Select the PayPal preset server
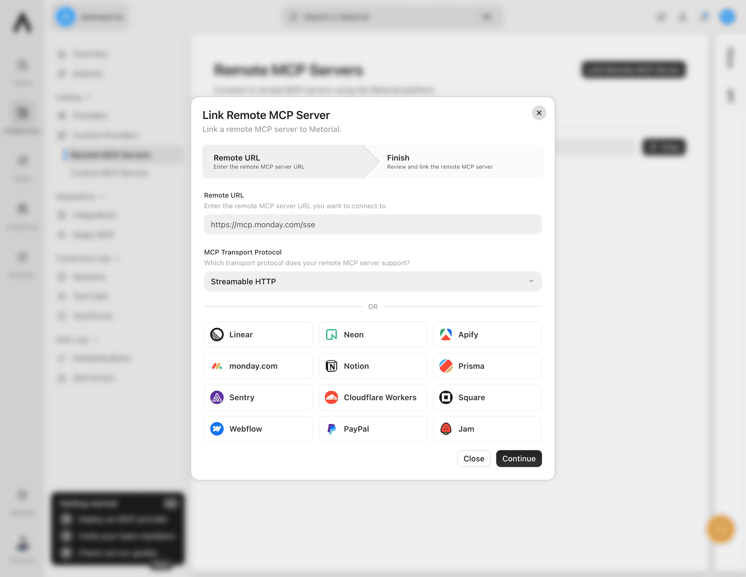Image resolution: width=746 pixels, height=577 pixels. point(373,429)
